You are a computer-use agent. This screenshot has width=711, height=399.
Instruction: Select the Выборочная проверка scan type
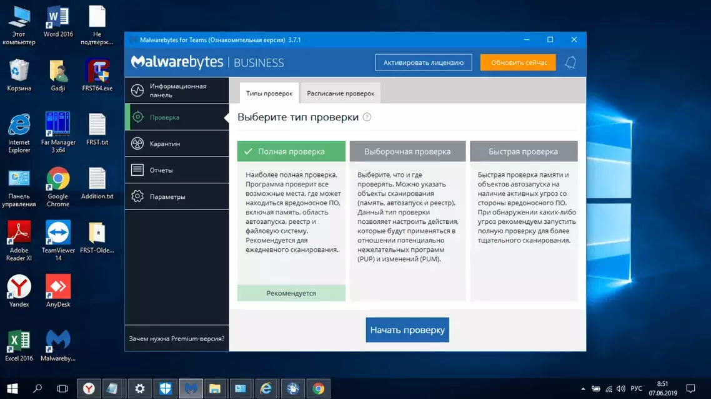(407, 151)
